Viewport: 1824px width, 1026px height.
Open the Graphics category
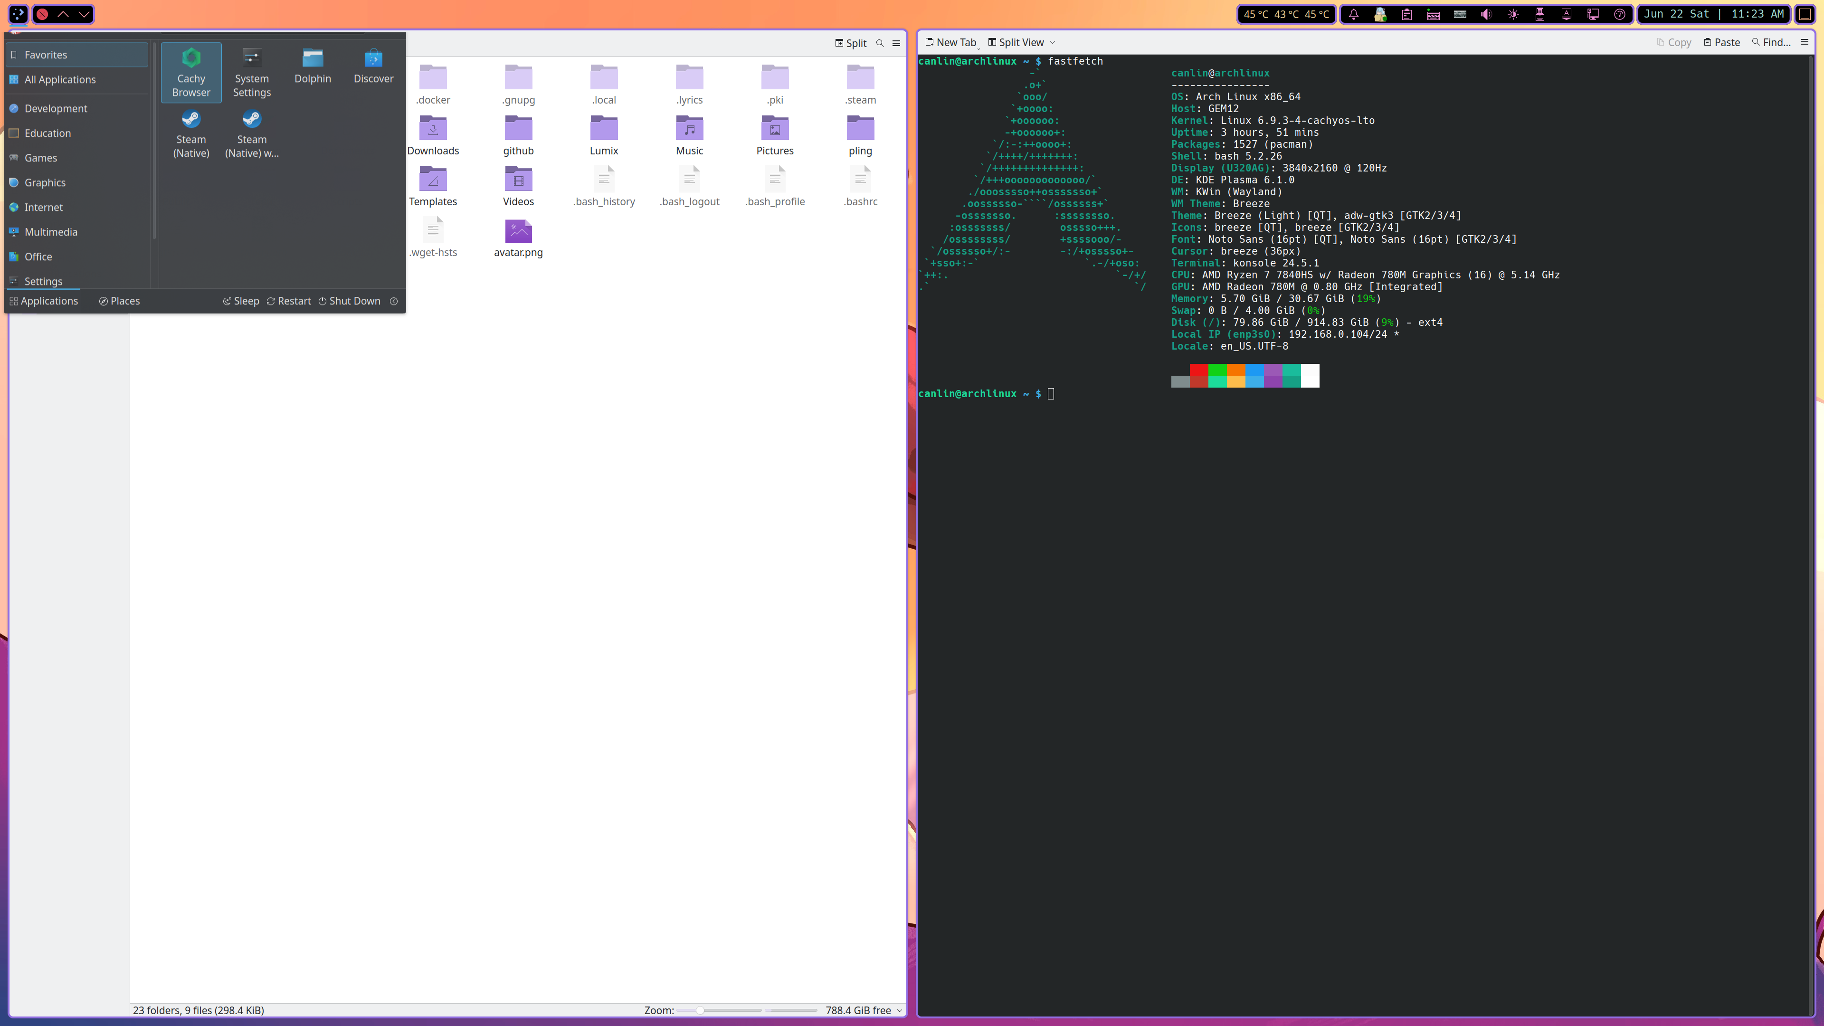tap(77, 183)
